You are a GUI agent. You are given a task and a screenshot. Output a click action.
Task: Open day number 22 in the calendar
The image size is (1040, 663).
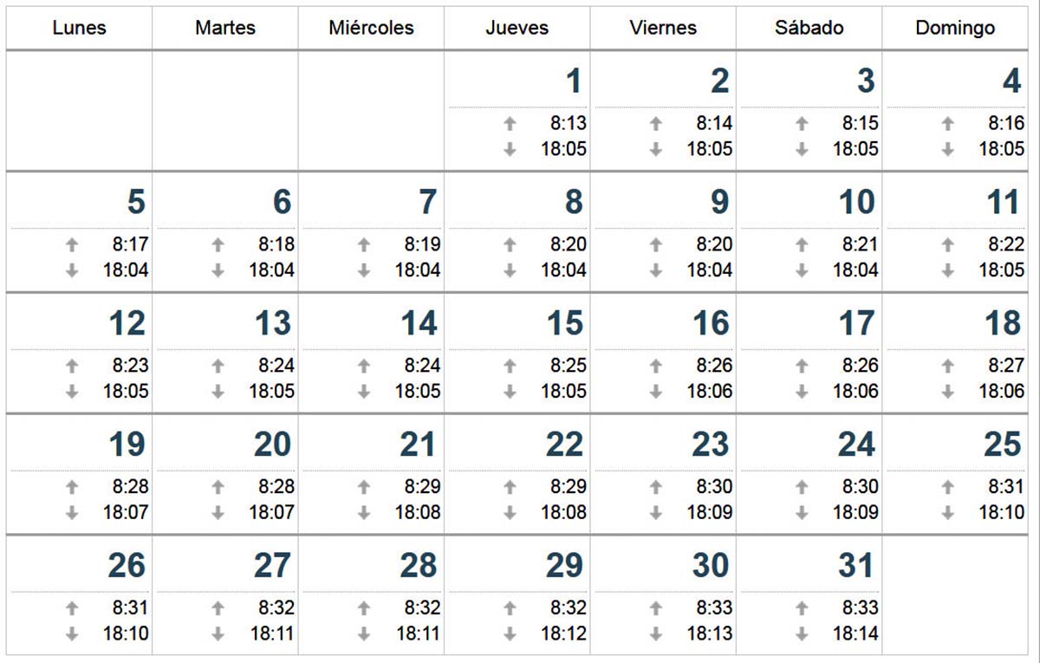(x=564, y=445)
